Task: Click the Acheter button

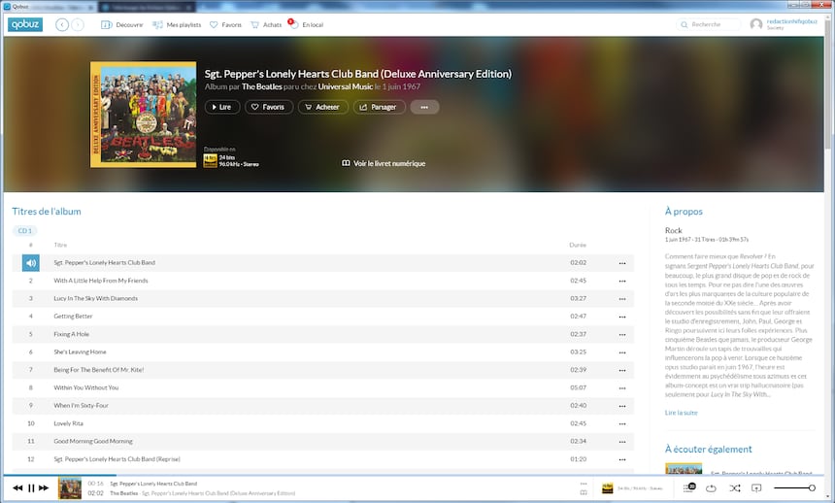Action: click(x=323, y=107)
